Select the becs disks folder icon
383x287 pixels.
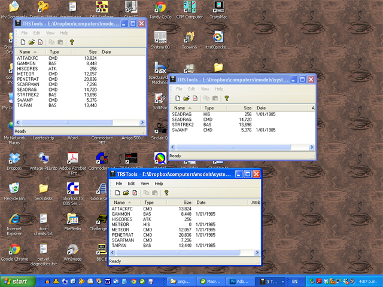pyautogui.click(x=44, y=191)
